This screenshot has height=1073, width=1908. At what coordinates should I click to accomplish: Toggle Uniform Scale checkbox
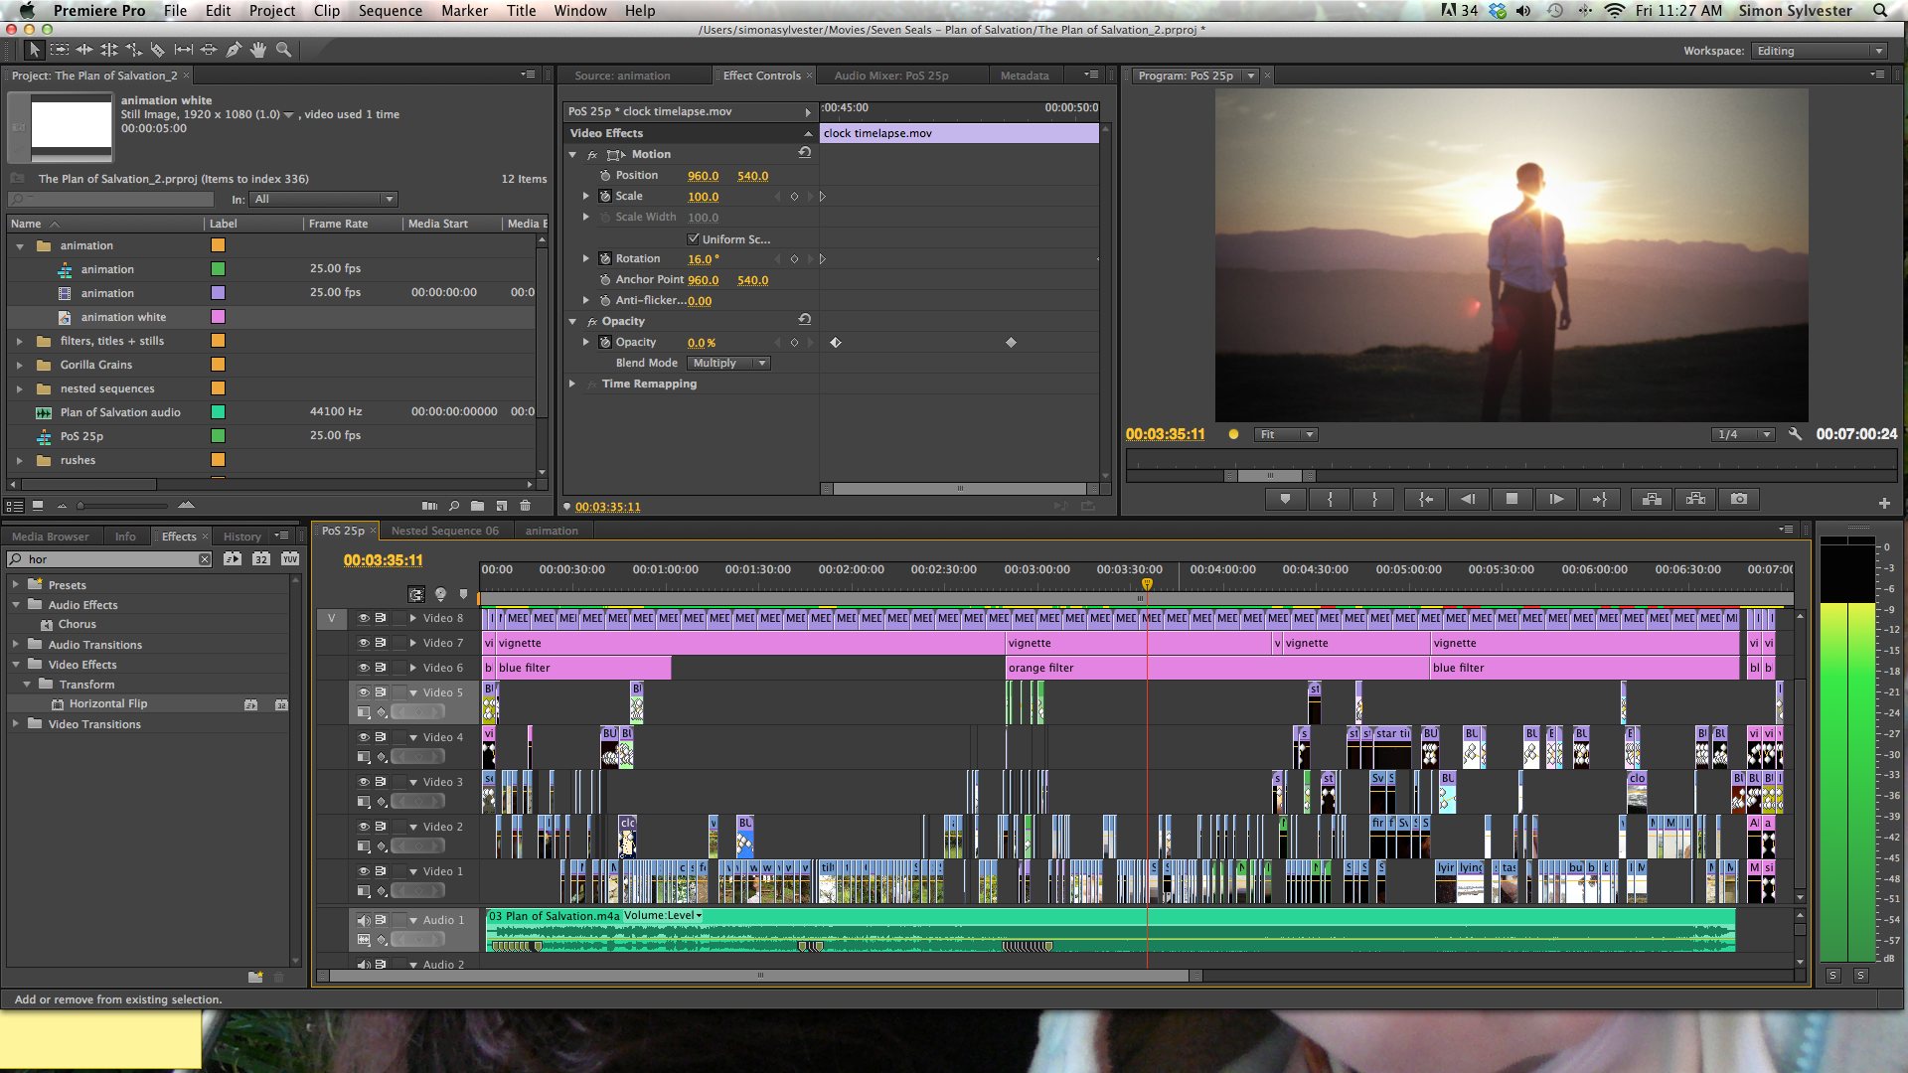pos(693,238)
